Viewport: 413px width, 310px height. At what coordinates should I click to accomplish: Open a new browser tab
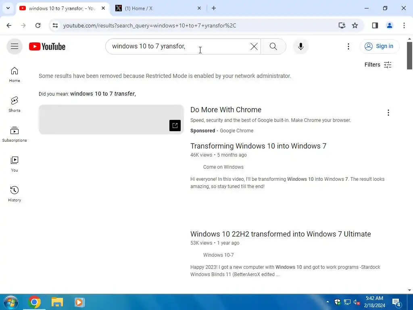click(214, 8)
